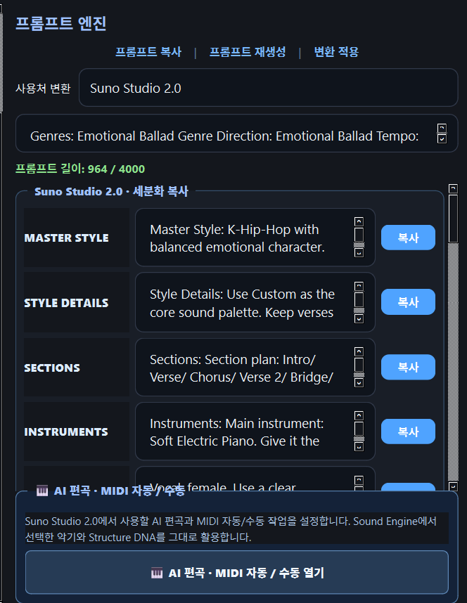467x603 pixels.
Task: Click down arrow in Instruments field scrollbar
Action: [359, 446]
